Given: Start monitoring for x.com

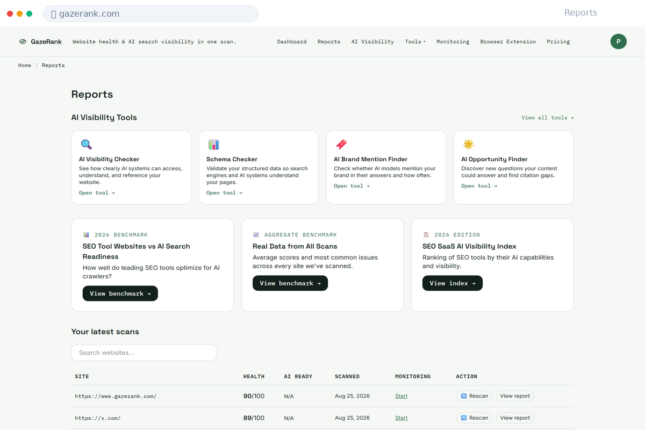Looking at the screenshot, I should tap(401, 418).
